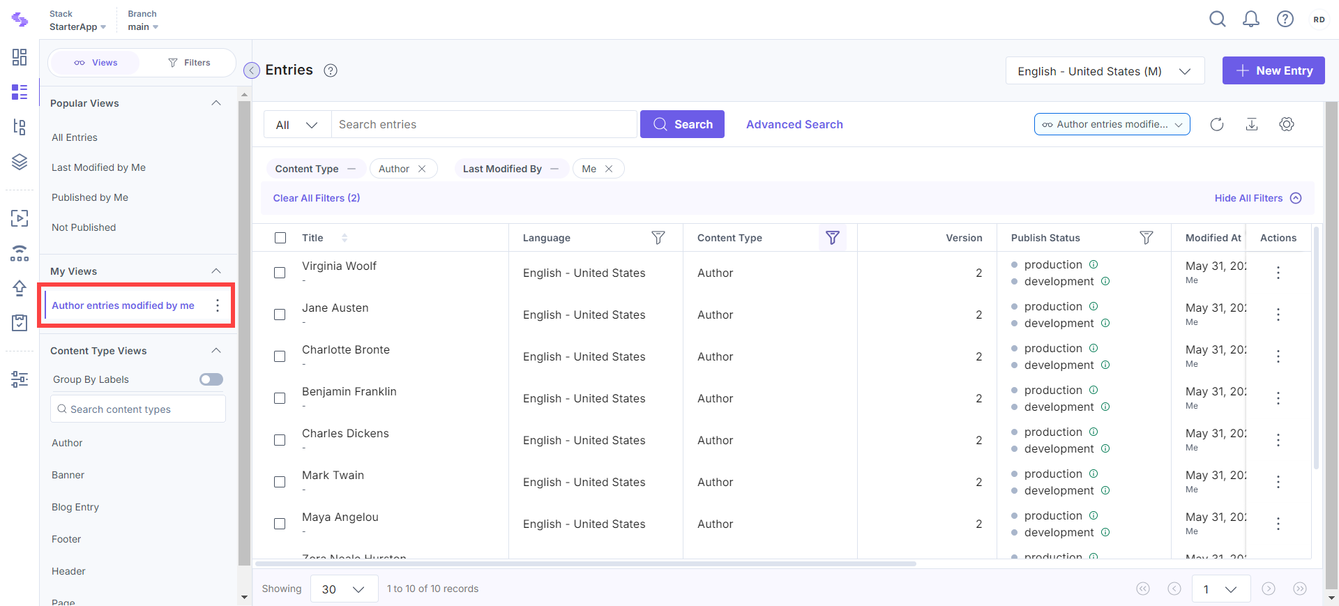This screenshot has width=1339, height=606.
Task: Check the Mark Twain entry
Action: pyautogui.click(x=280, y=482)
